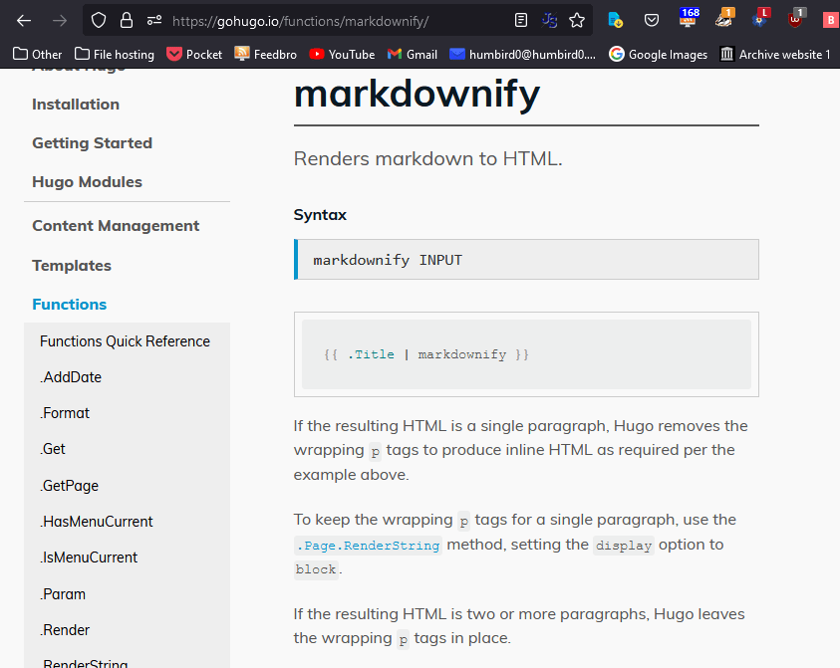Open the Functions sidebar section

[69, 305]
